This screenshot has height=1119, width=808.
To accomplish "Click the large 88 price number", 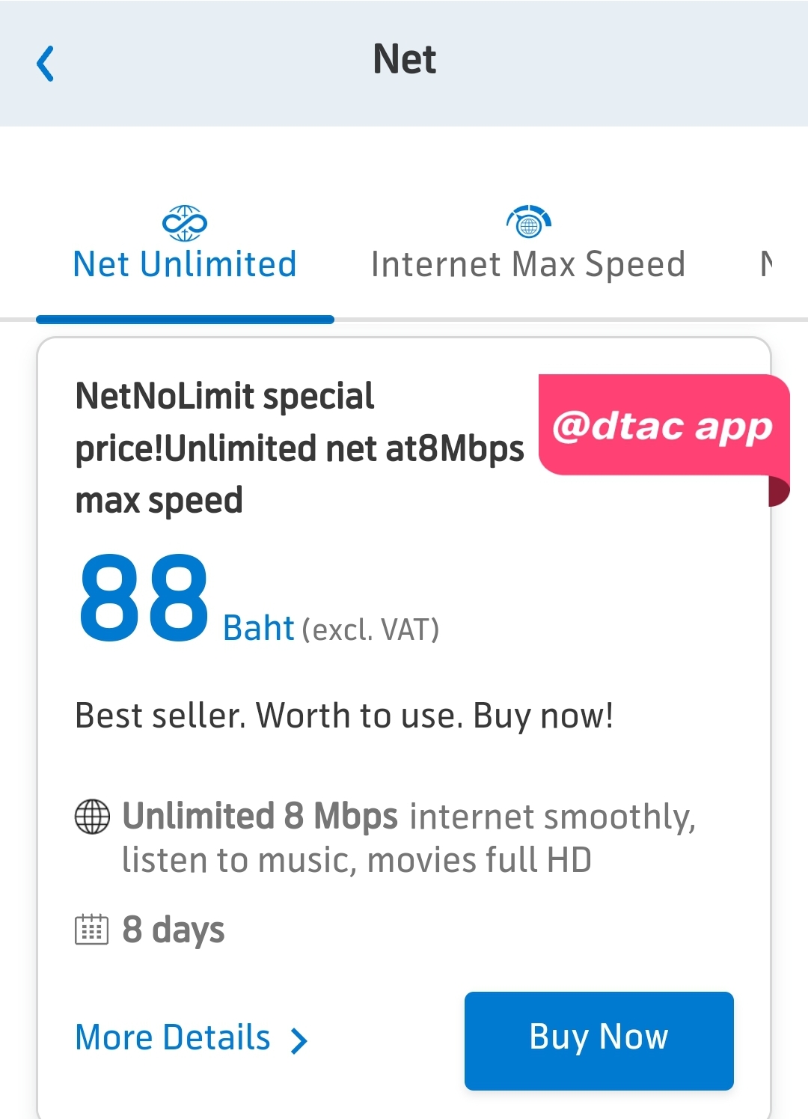I will tap(144, 598).
